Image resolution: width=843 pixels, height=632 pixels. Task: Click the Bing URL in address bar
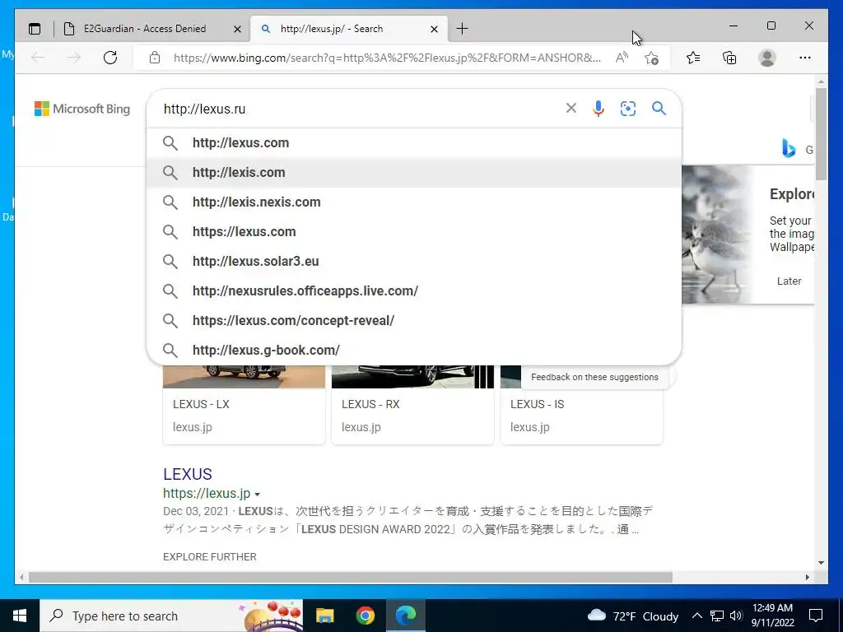point(387,58)
